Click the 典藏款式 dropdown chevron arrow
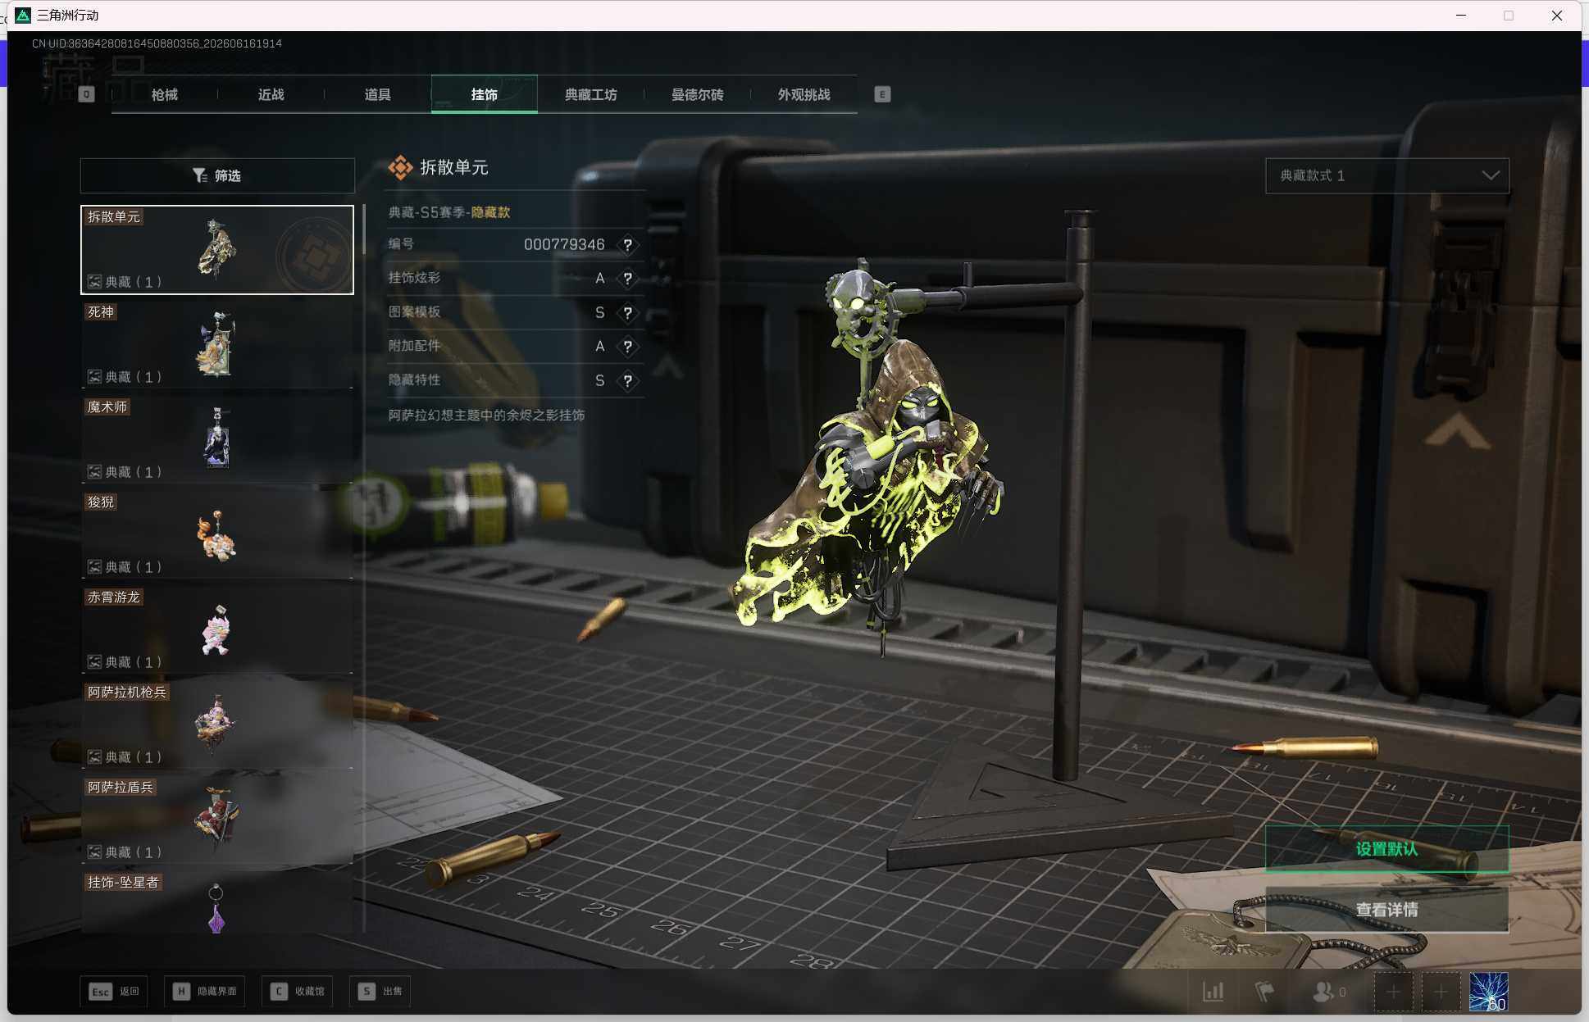 (x=1490, y=175)
